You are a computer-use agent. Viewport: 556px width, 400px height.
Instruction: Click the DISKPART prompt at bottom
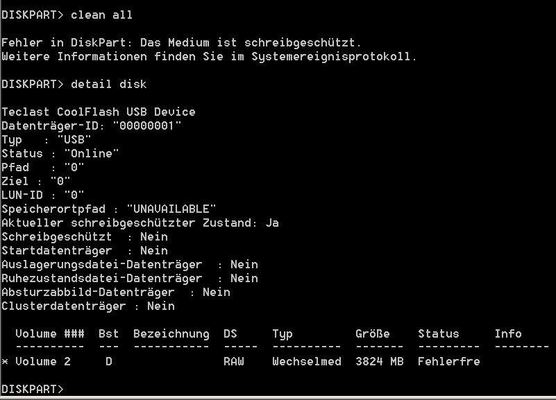point(32,389)
